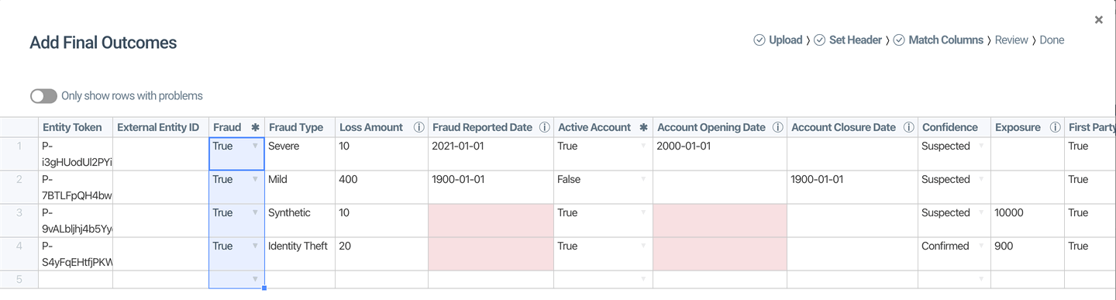
Task: Close the Add Final Outcomes dialog
Action: [x=1098, y=20]
